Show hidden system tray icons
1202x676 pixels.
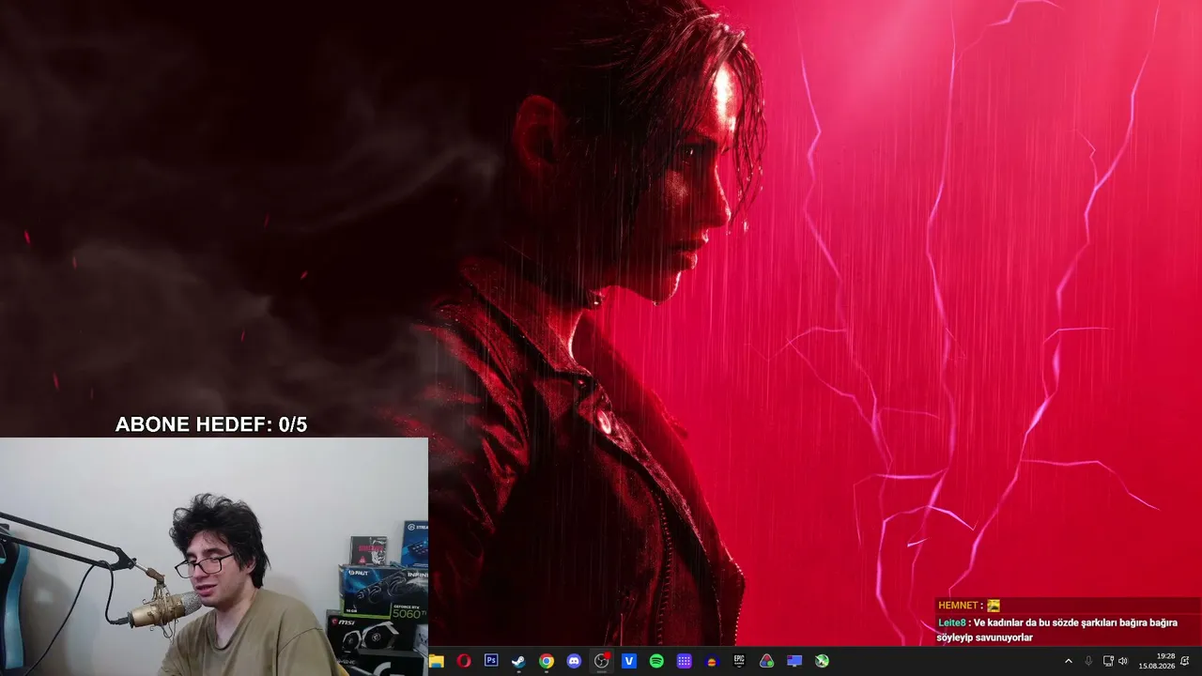click(1069, 661)
